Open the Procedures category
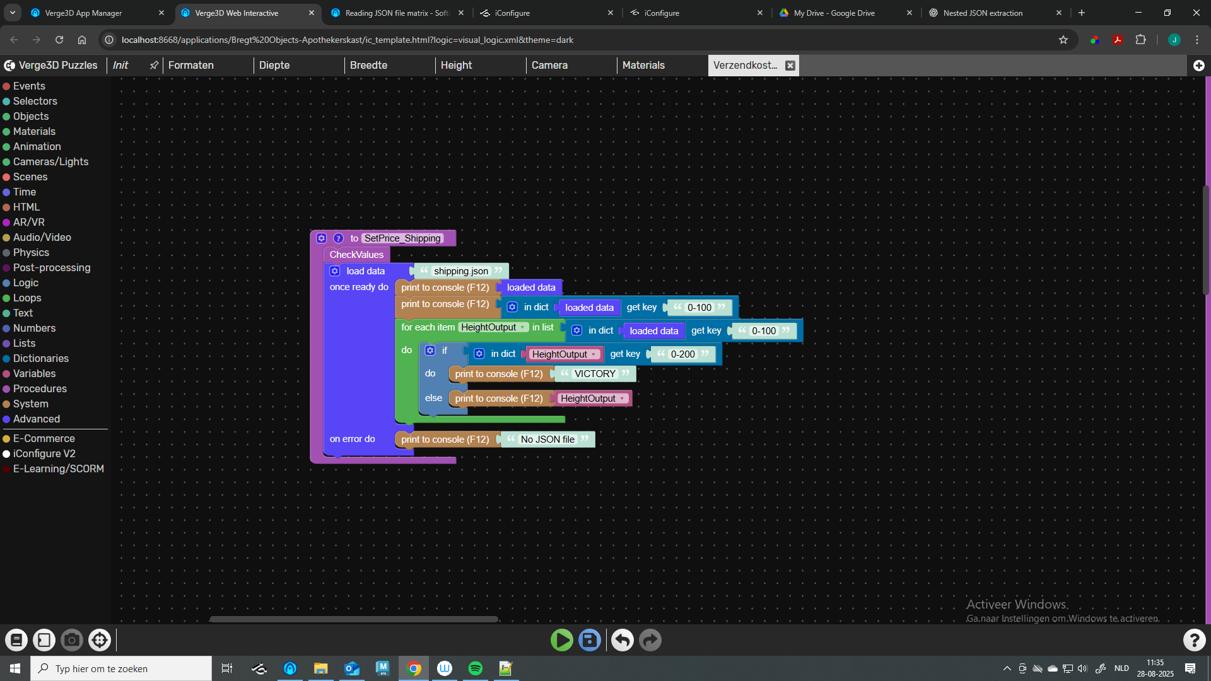 pyautogui.click(x=40, y=388)
